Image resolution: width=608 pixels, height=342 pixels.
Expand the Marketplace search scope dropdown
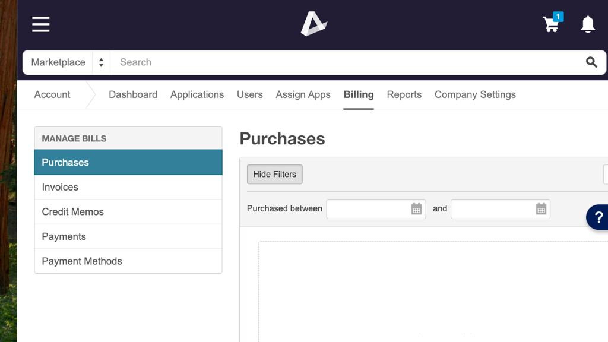click(66, 62)
